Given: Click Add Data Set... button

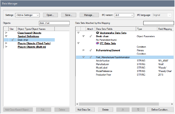Looking at the screenshot, I should coord(85,110).
